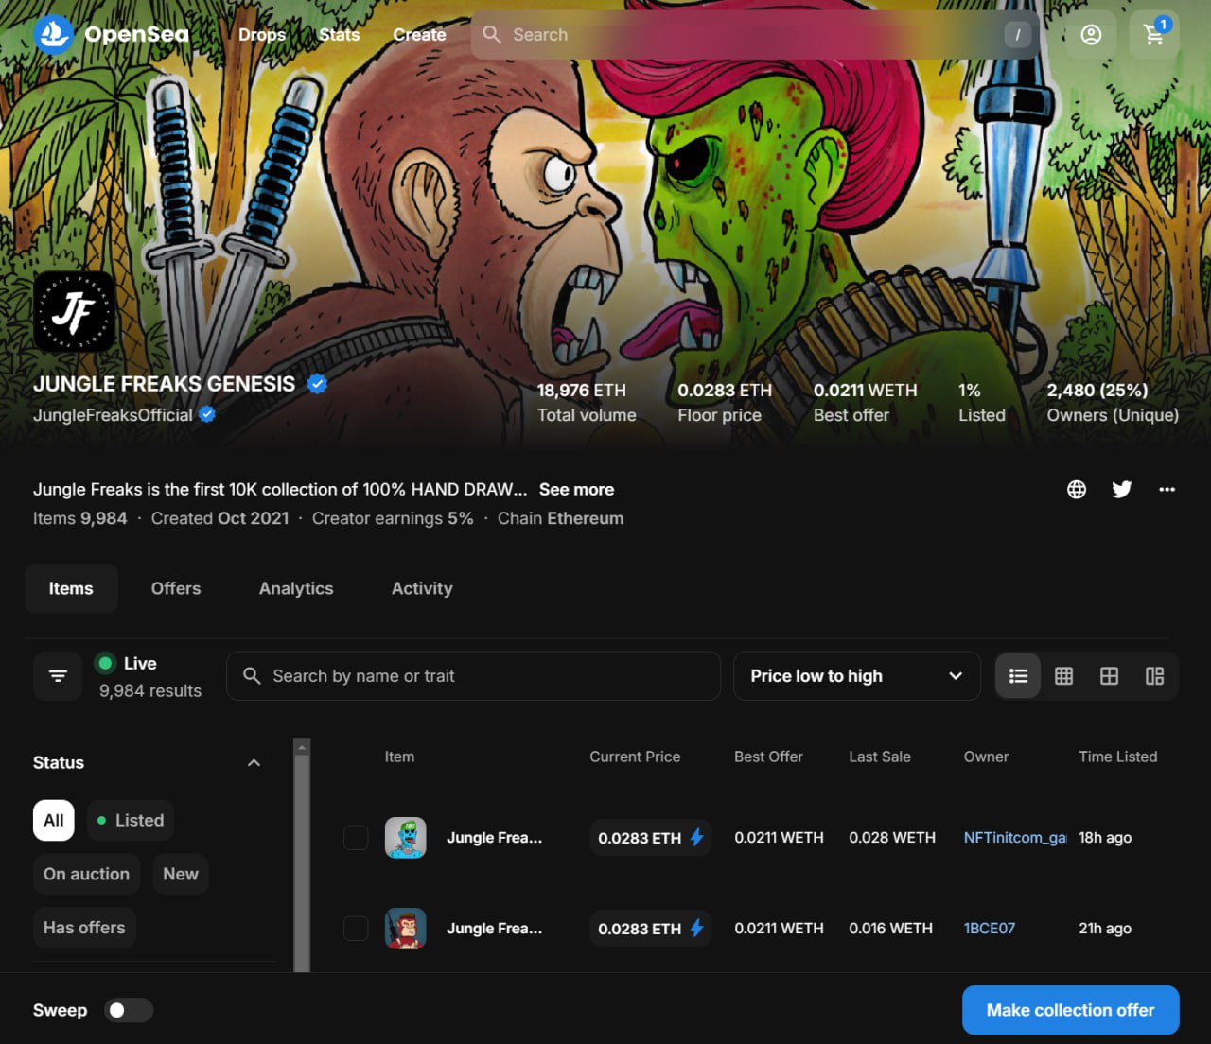Image resolution: width=1211 pixels, height=1044 pixels.
Task: Filter status by On auction
Action: tap(86, 875)
